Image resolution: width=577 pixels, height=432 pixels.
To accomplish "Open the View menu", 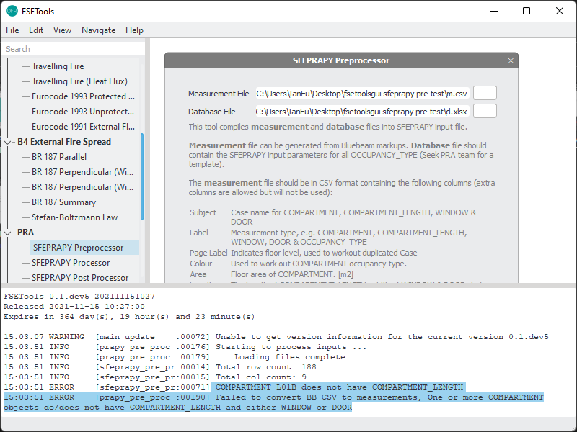I will click(x=62, y=30).
